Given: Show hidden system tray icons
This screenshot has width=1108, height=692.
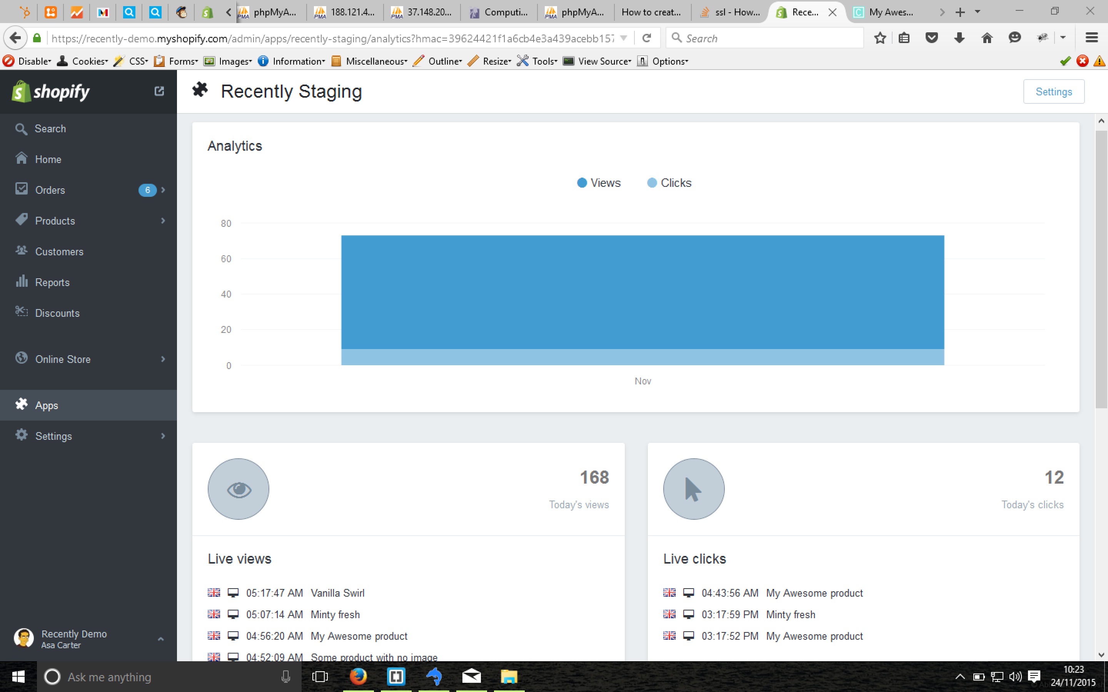Looking at the screenshot, I should [x=960, y=677].
